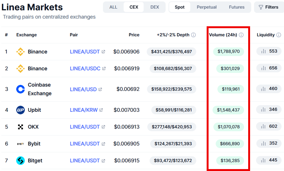Click the Coinbase Exchange logo
The height and width of the screenshot is (171, 284).
(x=21, y=89)
